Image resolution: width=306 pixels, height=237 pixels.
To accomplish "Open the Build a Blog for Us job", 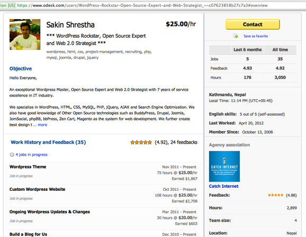I will [x=28, y=234].
